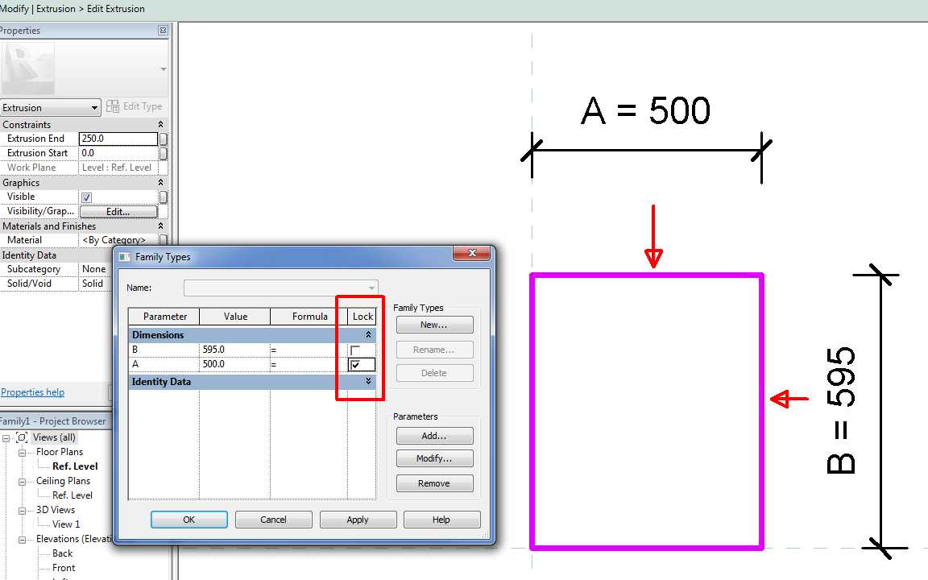The image size is (928, 580).
Task: Toggle the Visible checkbox in Graphics
Action: 87,197
